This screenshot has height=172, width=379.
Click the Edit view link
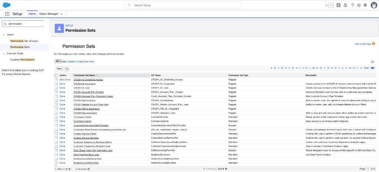point(64,62)
